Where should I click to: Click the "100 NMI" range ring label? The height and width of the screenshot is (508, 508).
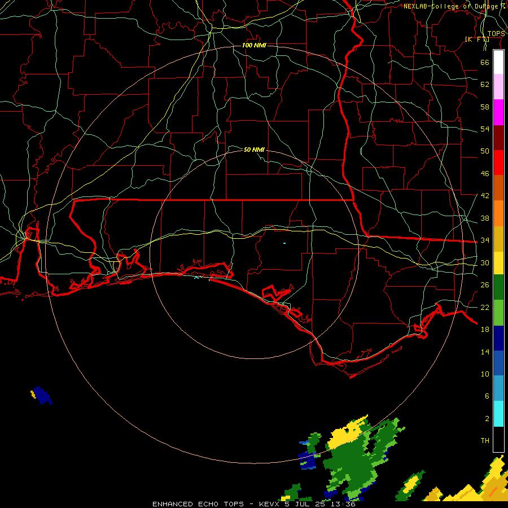[254, 45]
